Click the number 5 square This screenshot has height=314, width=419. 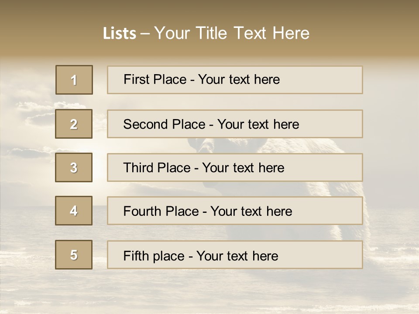74,255
